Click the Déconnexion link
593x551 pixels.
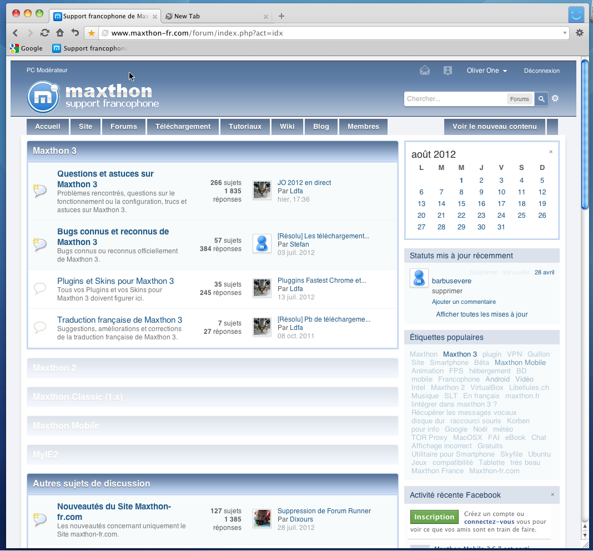[x=541, y=71]
